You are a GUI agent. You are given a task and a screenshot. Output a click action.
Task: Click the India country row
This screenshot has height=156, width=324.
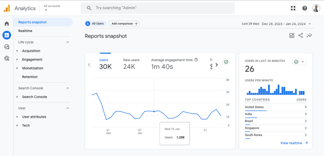pos(276,114)
